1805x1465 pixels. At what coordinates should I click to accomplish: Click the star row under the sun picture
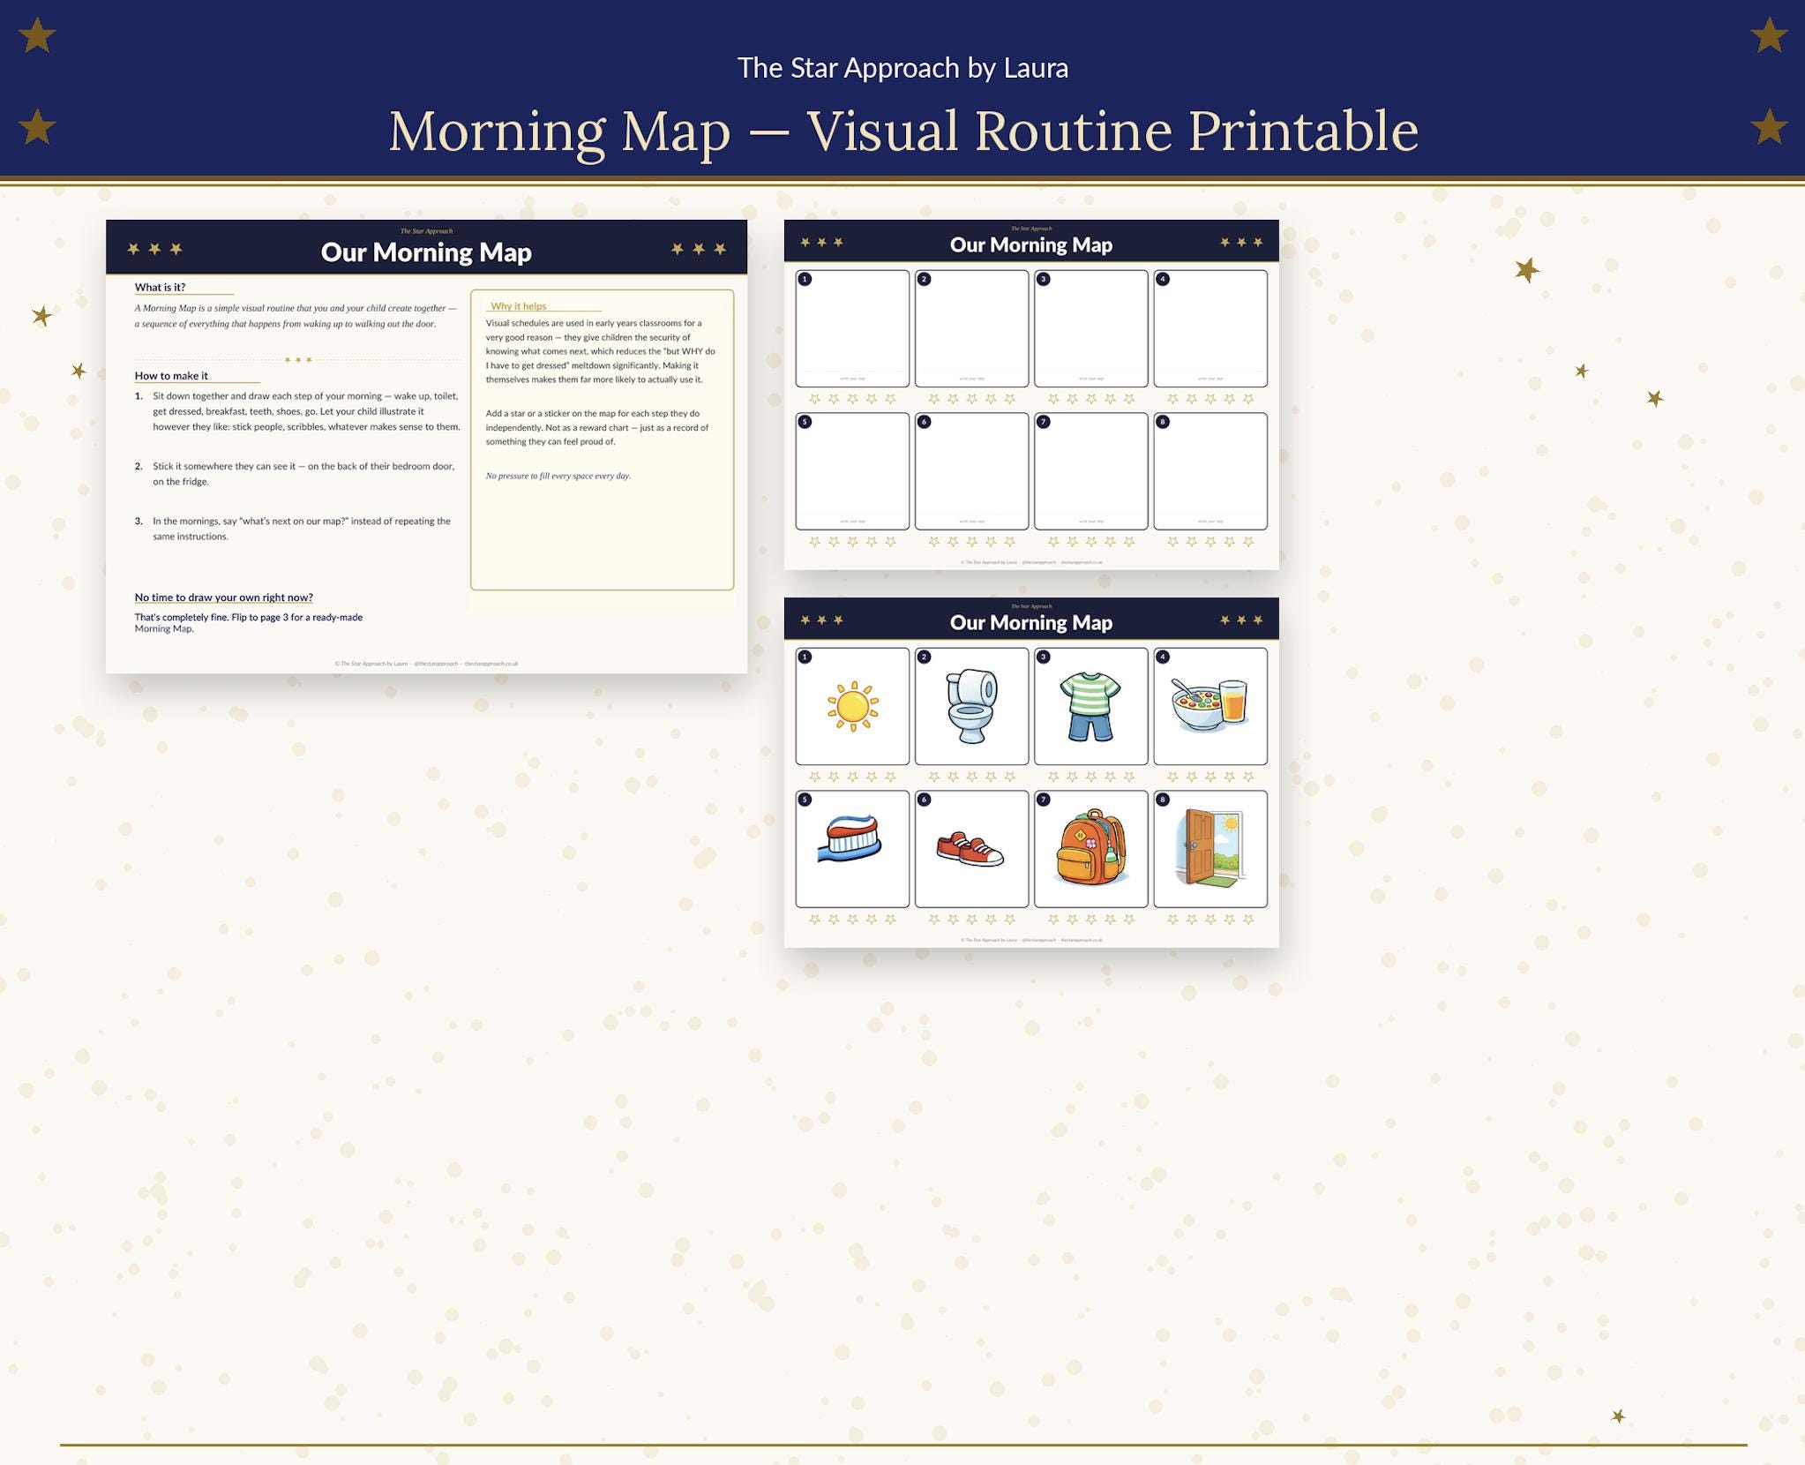(x=852, y=777)
